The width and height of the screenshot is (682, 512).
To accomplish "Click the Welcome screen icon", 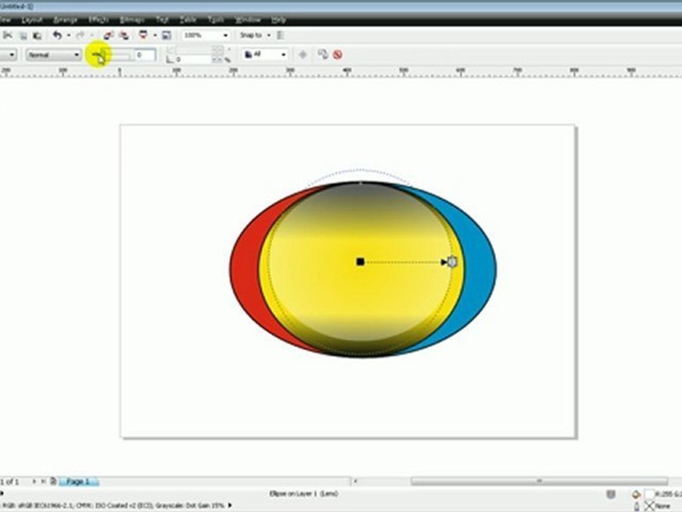I will (x=166, y=36).
